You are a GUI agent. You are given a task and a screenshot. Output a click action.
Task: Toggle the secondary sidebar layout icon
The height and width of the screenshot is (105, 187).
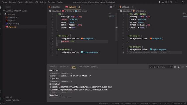coord(166,2)
